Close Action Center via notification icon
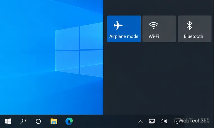The image size is (214, 128). [x=177, y=121]
